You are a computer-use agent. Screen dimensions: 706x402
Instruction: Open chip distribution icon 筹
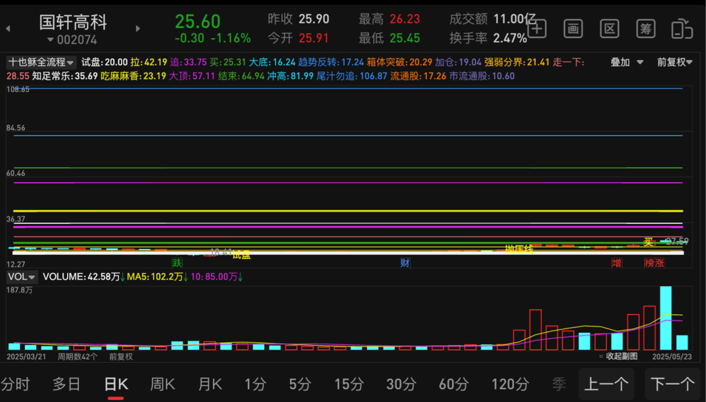tap(646, 29)
